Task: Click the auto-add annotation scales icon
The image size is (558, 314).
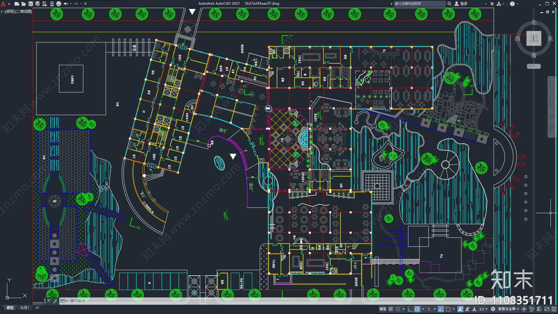Action: point(467,309)
